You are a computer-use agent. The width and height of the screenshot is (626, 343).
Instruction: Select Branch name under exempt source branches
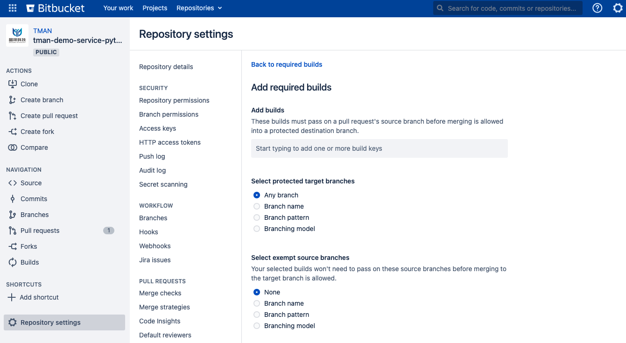257,303
